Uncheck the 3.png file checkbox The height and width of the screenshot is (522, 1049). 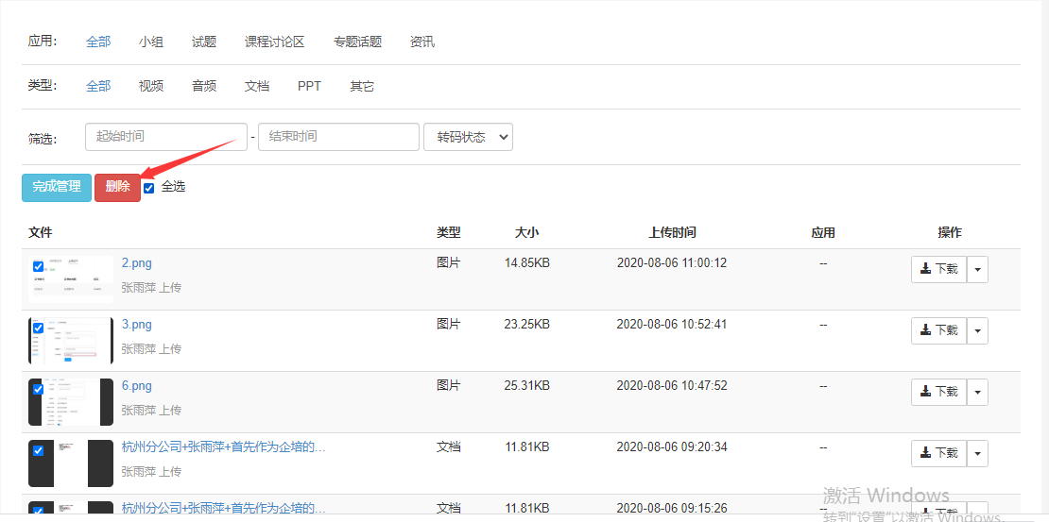(38, 328)
